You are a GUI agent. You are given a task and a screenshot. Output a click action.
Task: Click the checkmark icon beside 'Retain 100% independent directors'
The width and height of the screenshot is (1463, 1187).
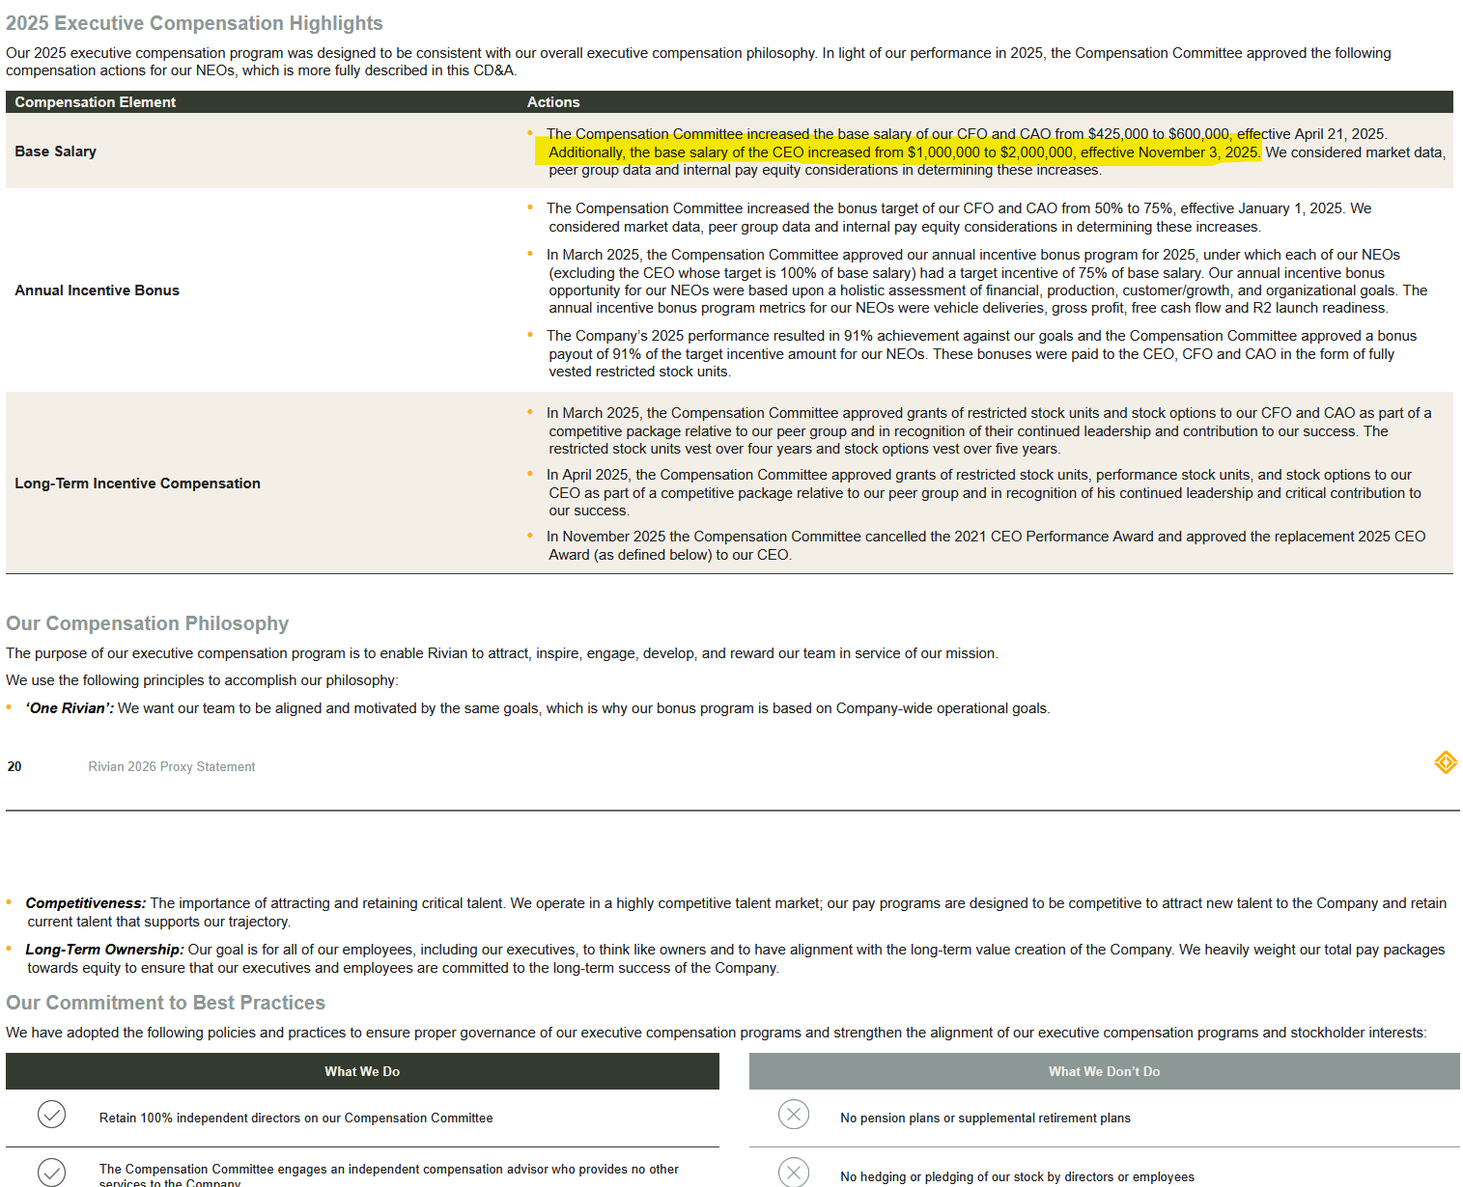pos(51,1115)
